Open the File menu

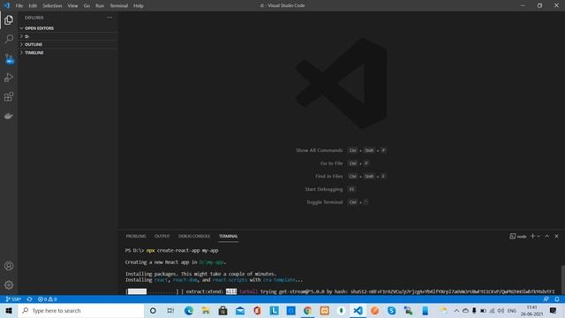(19, 6)
